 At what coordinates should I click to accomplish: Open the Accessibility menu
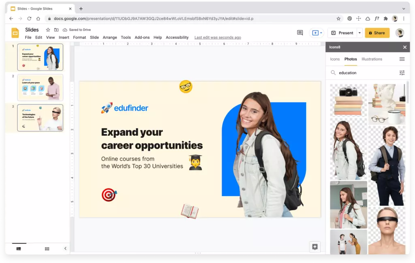coord(177,38)
